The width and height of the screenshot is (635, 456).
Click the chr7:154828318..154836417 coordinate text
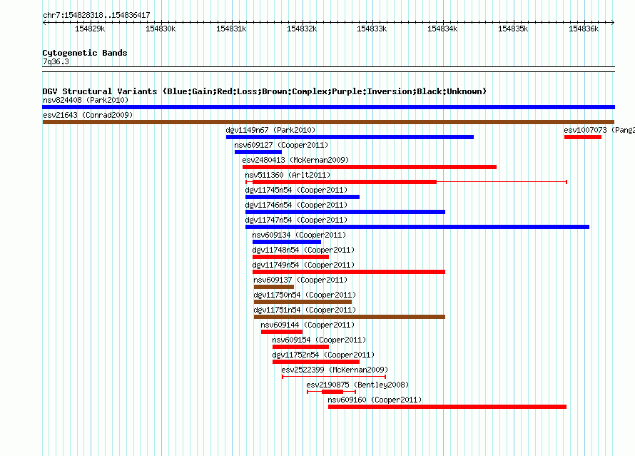(96, 15)
